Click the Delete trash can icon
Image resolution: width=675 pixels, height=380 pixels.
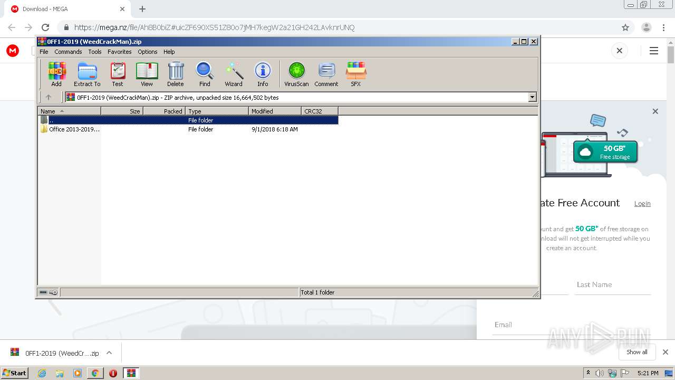click(176, 74)
